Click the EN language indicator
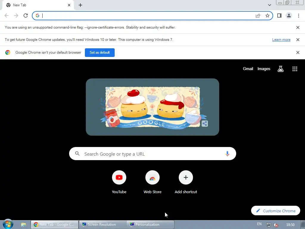The height and width of the screenshot is (229, 305). tap(259, 224)
